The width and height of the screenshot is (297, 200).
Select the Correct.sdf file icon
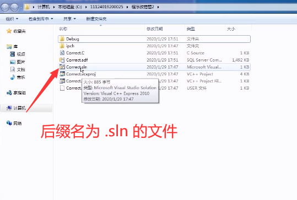coord(62,60)
